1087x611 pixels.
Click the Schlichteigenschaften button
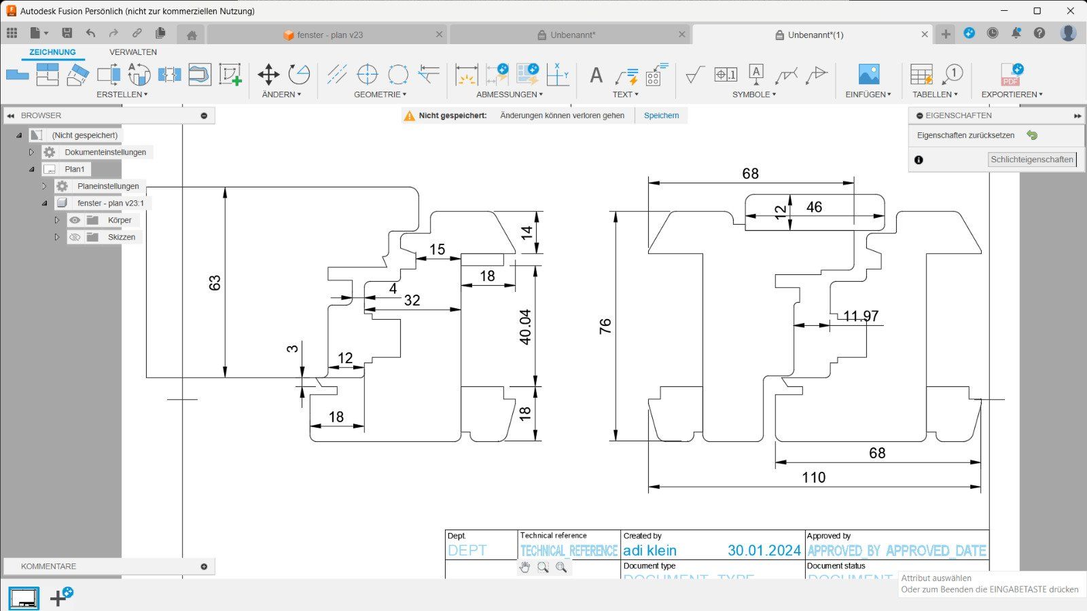(x=1032, y=160)
